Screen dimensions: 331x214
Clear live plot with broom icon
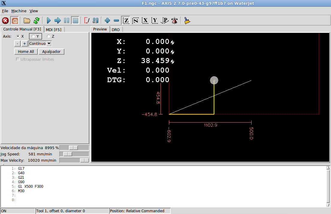(x=187, y=21)
